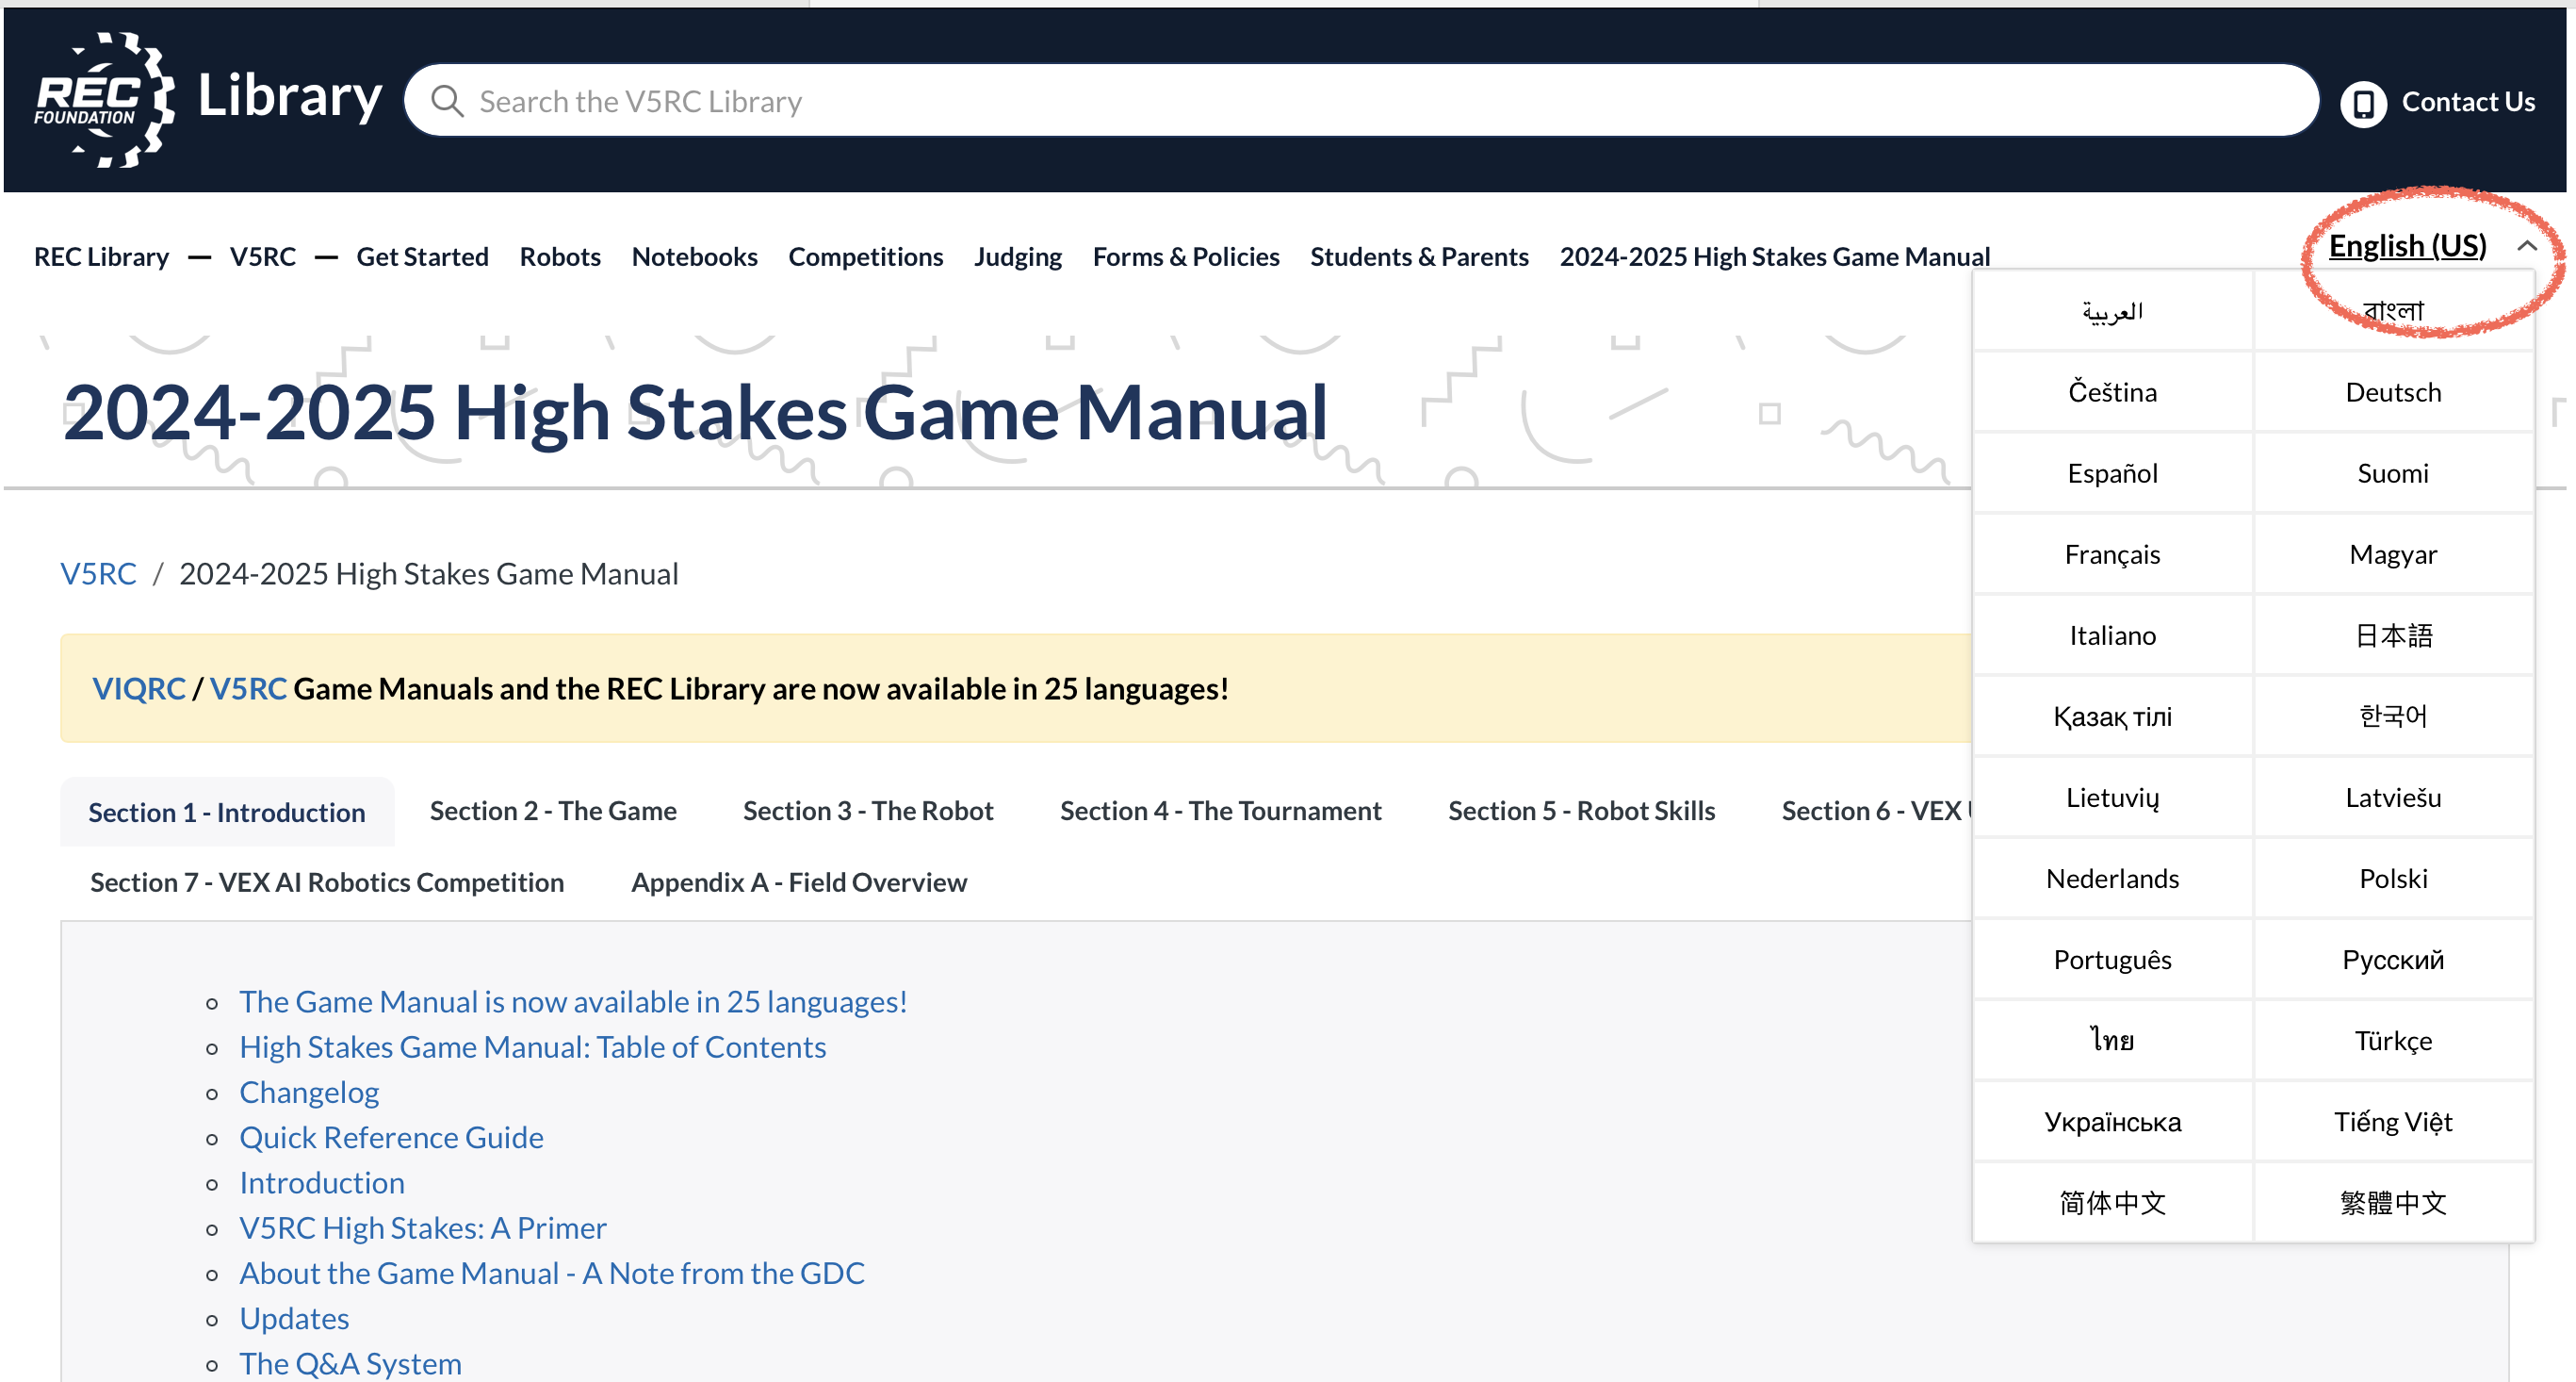The width and height of the screenshot is (2576, 1382).
Task: Select Українська language option
Action: [x=2112, y=1122]
